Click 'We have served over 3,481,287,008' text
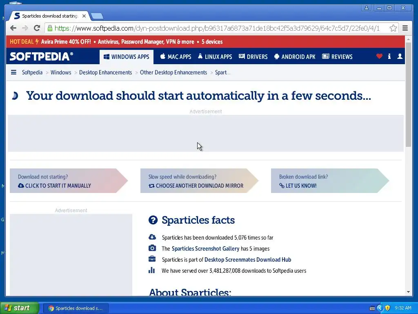The height and width of the screenshot is (314, 418). tap(234, 271)
